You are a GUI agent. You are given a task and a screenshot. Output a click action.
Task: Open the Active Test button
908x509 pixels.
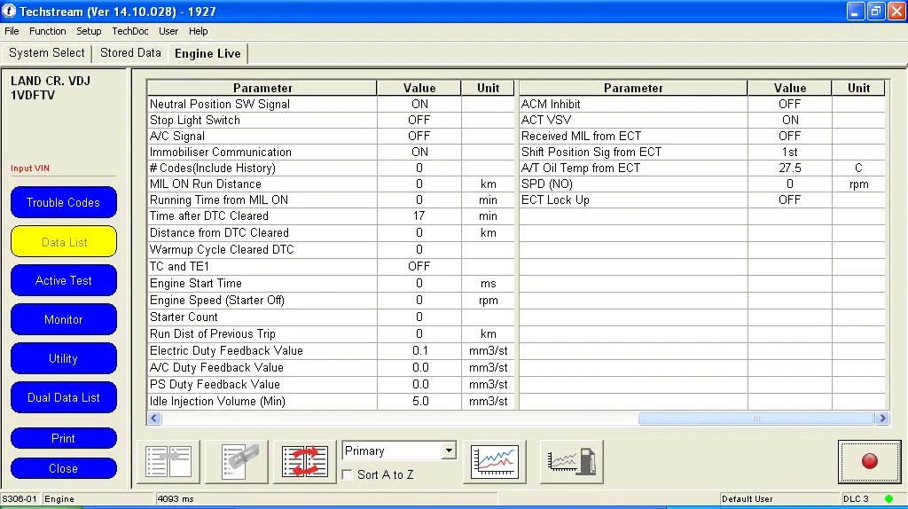(x=63, y=280)
